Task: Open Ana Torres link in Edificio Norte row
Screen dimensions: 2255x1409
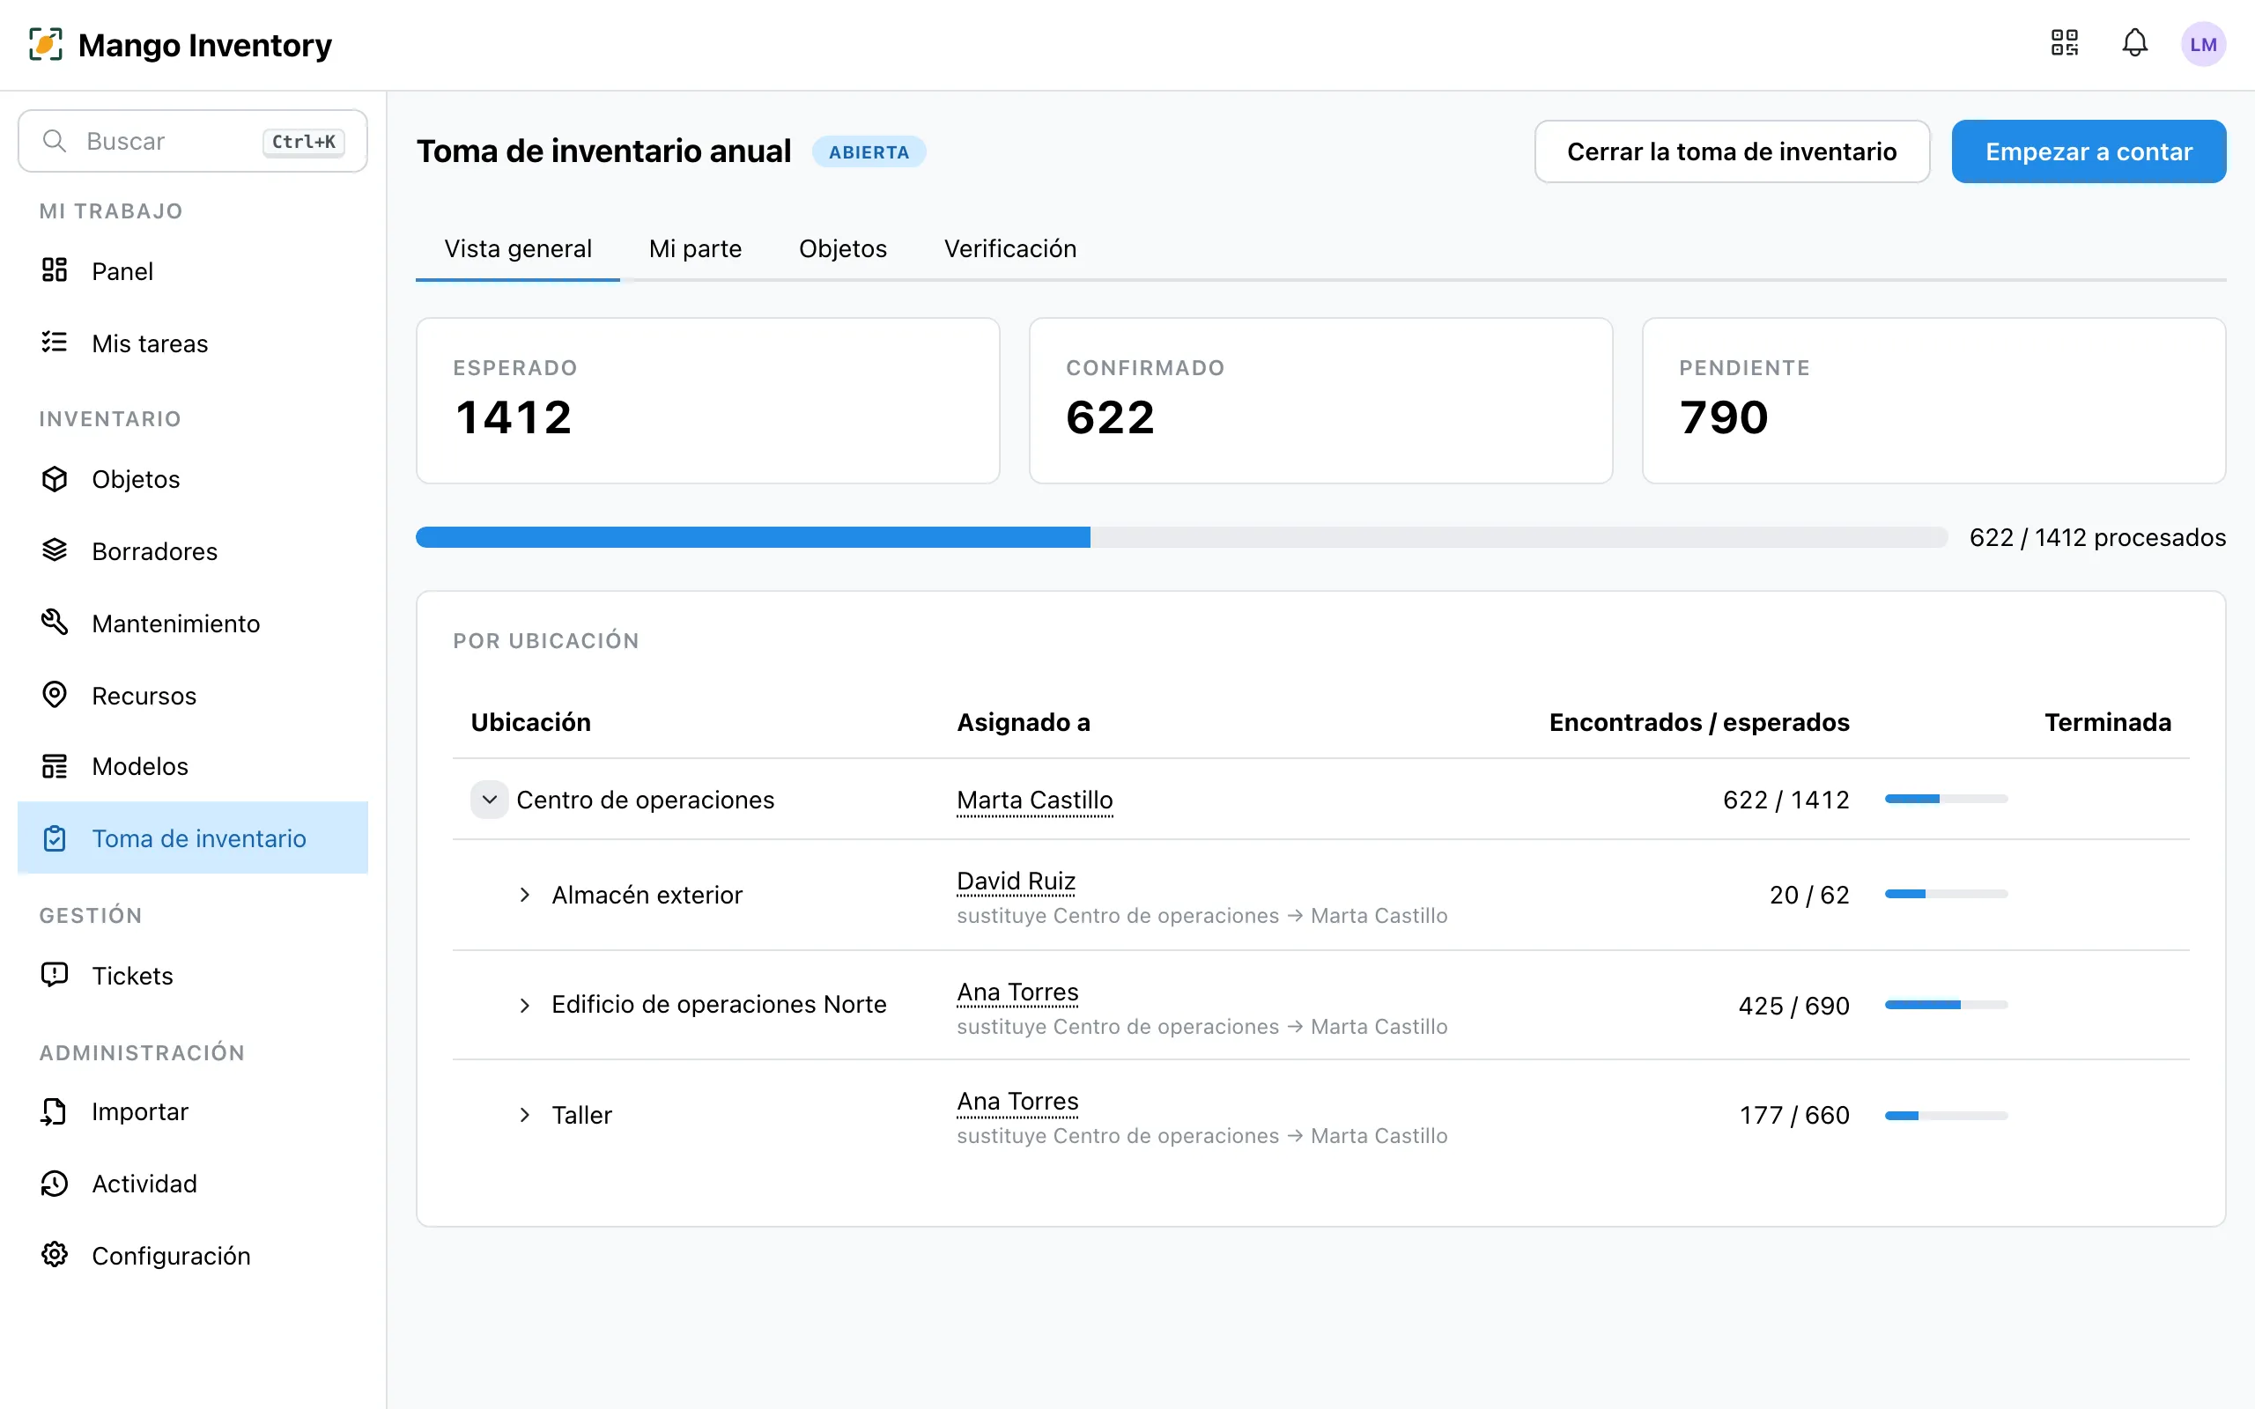Action: click(1017, 992)
